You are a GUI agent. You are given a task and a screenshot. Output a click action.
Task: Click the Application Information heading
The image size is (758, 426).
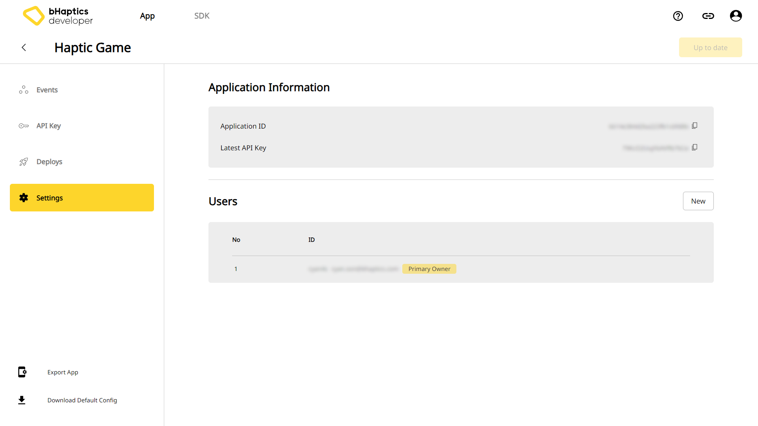click(269, 87)
